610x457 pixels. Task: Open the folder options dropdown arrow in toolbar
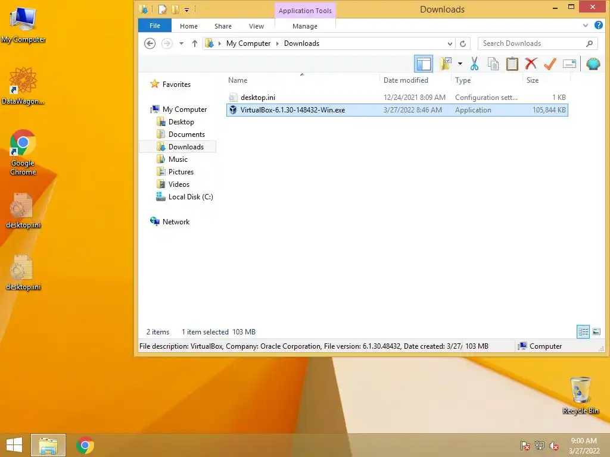pos(460,64)
